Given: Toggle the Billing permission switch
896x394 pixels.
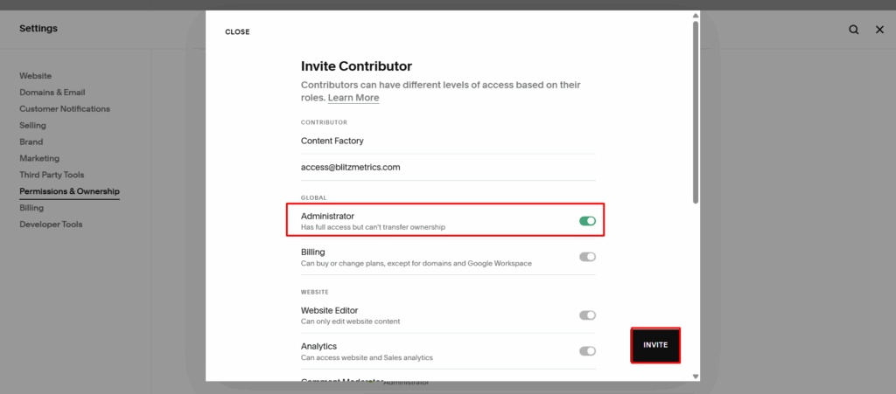Looking at the screenshot, I should click(x=587, y=257).
